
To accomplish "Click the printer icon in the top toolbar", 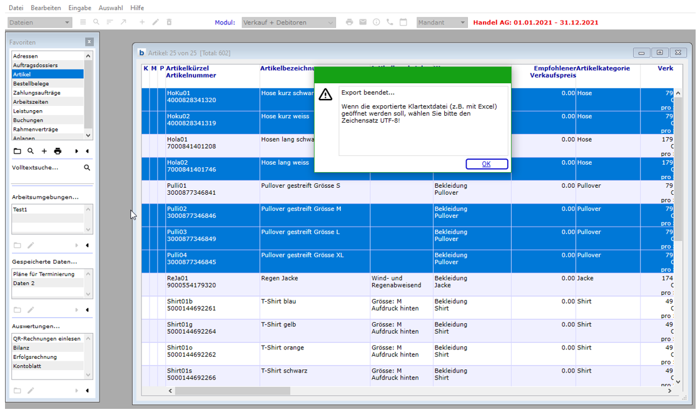I will pyautogui.click(x=350, y=23).
